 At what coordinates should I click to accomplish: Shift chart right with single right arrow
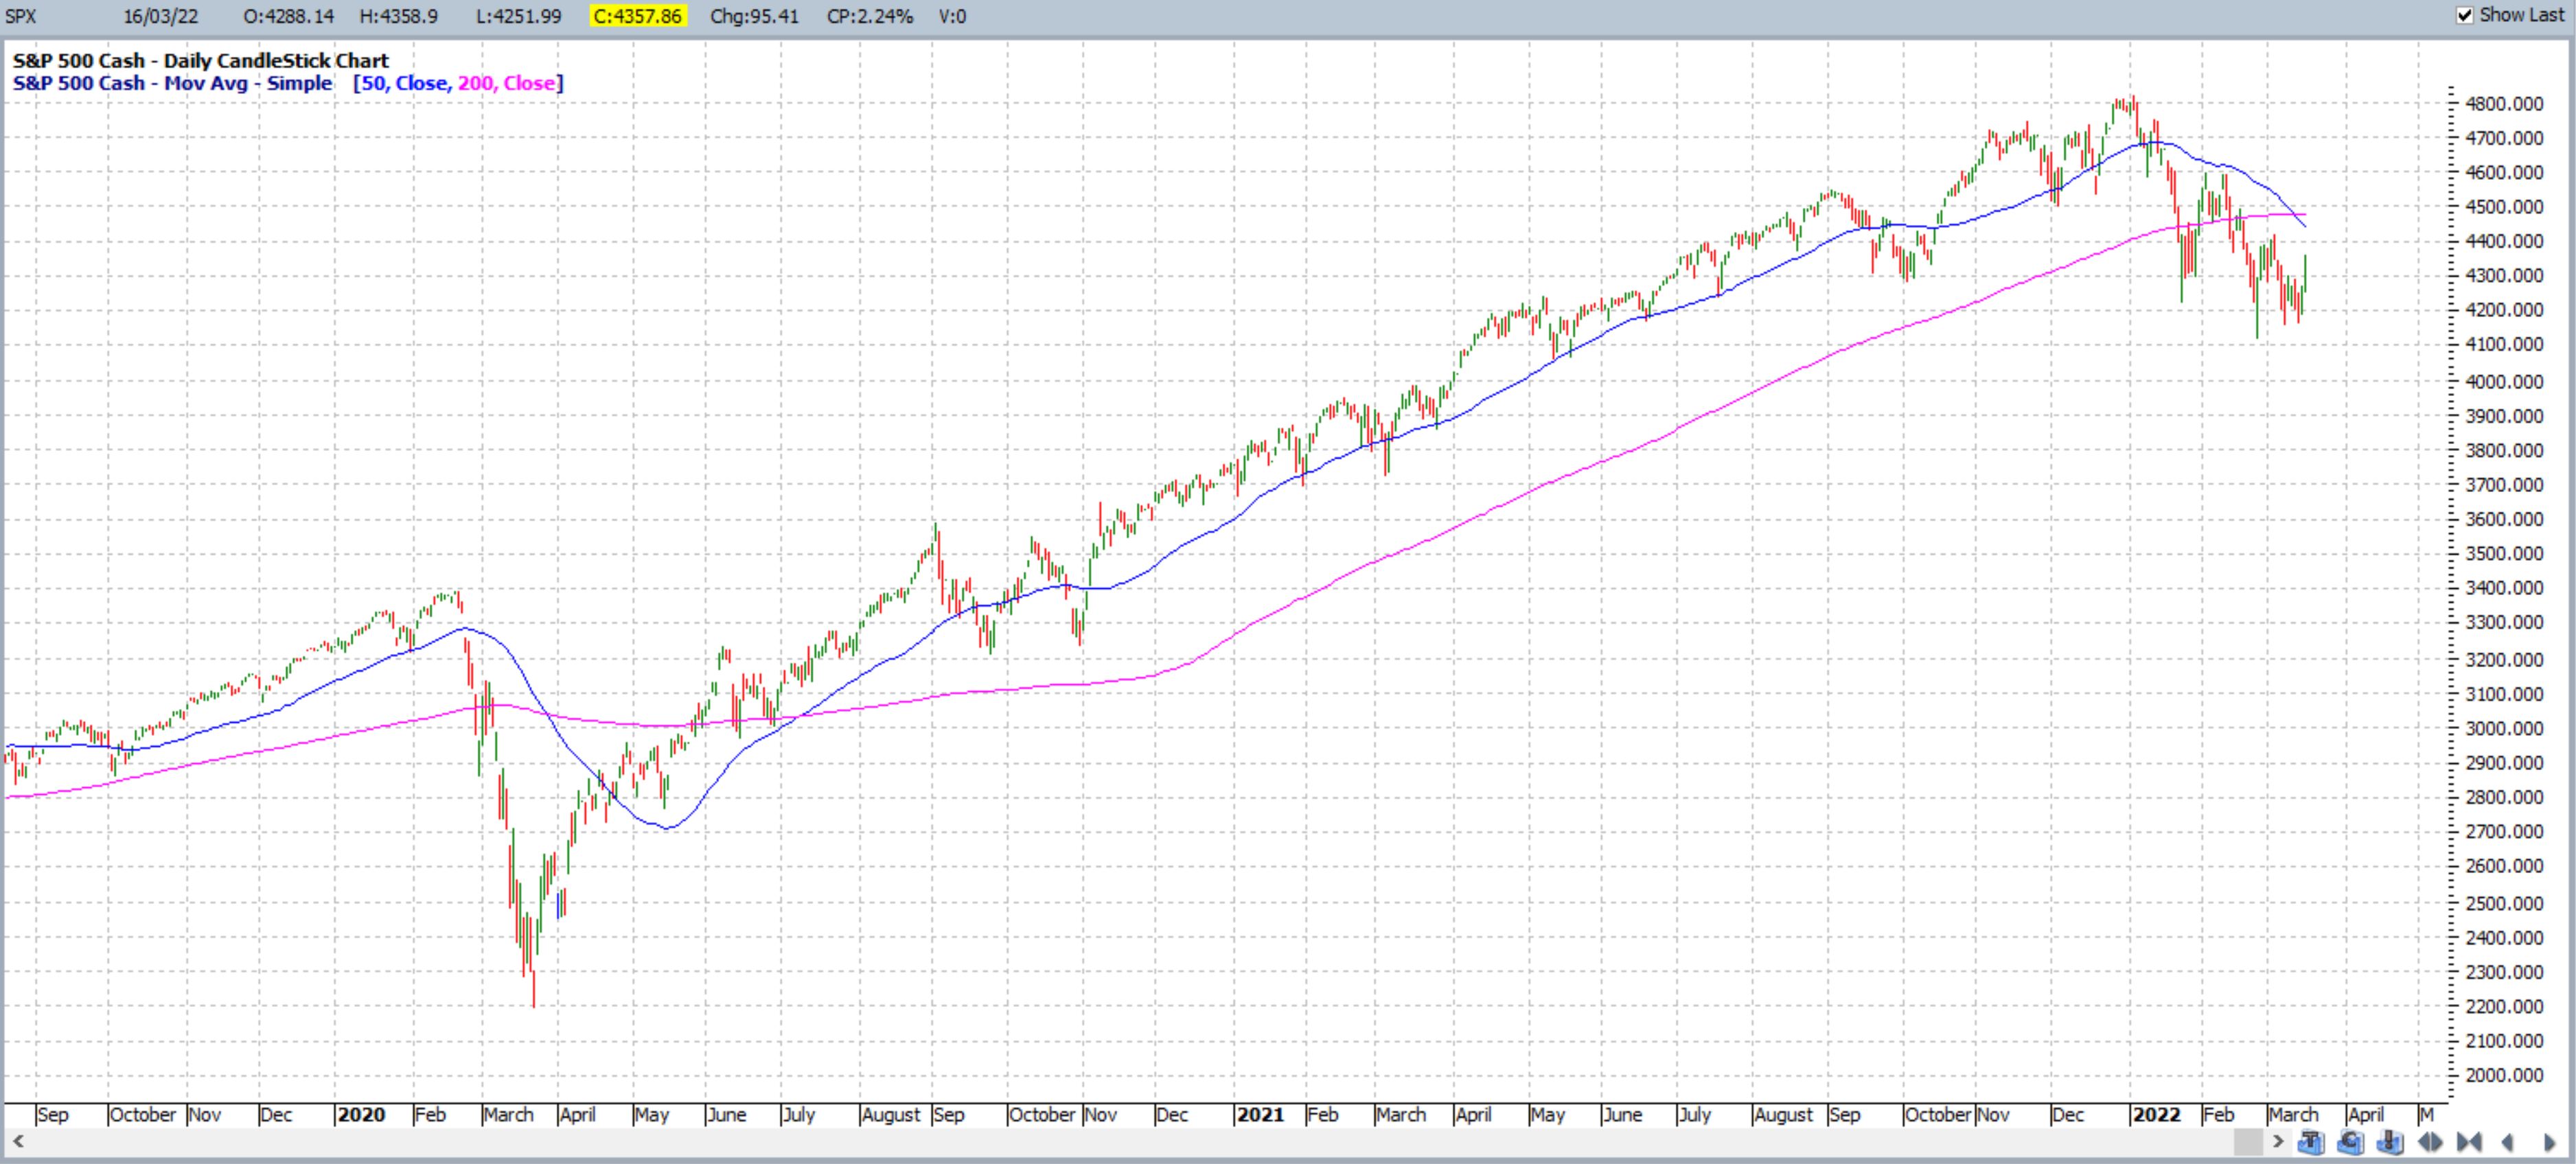[x=2549, y=1142]
